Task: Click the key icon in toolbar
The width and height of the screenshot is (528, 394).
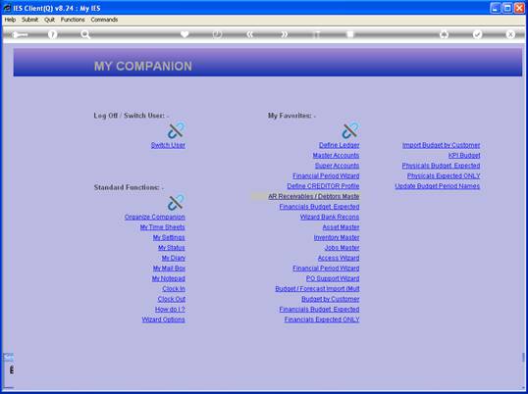Action: click(20, 34)
